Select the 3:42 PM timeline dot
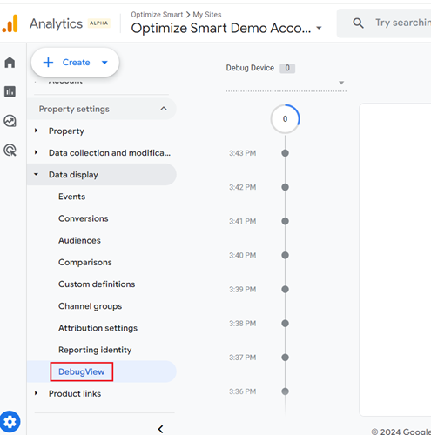The width and height of the screenshot is (431, 435). [x=285, y=187]
